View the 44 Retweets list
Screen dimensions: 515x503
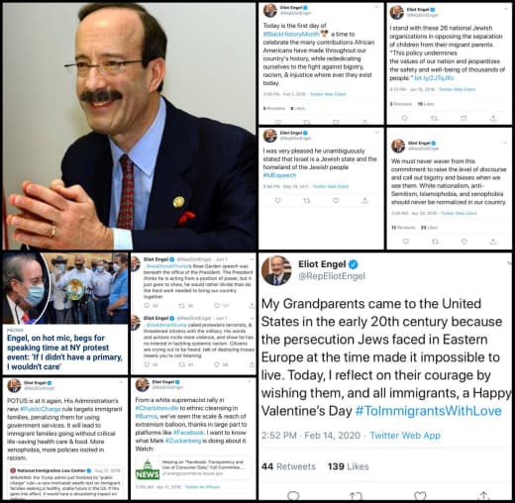click(x=288, y=466)
